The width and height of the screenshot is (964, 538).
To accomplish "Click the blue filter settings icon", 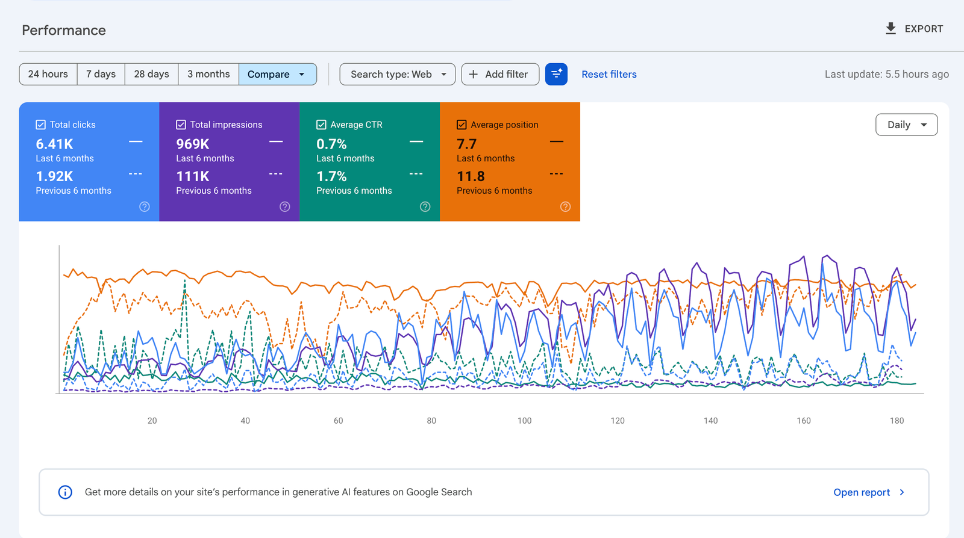I will (556, 74).
